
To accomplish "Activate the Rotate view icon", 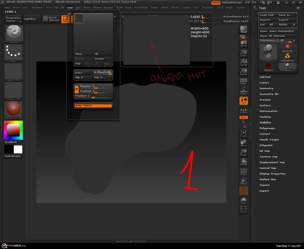I will click(x=243, y=162).
